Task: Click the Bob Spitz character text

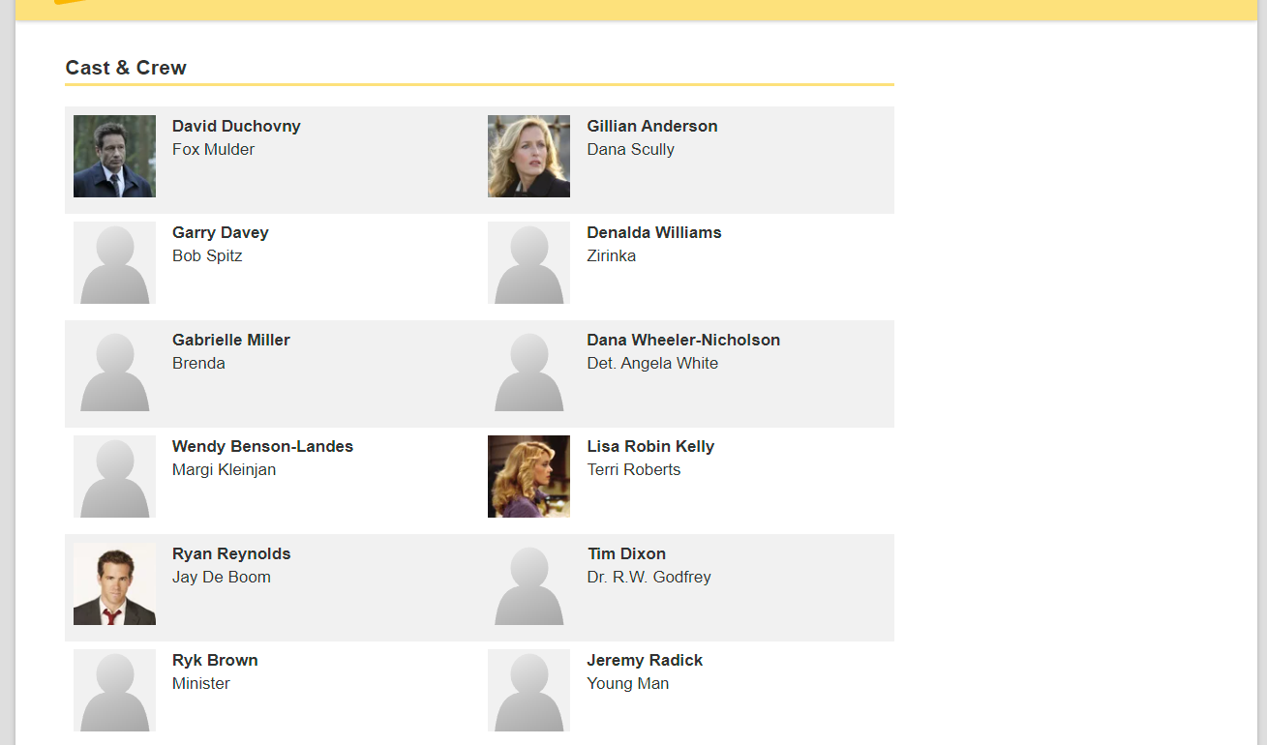Action: (x=207, y=255)
